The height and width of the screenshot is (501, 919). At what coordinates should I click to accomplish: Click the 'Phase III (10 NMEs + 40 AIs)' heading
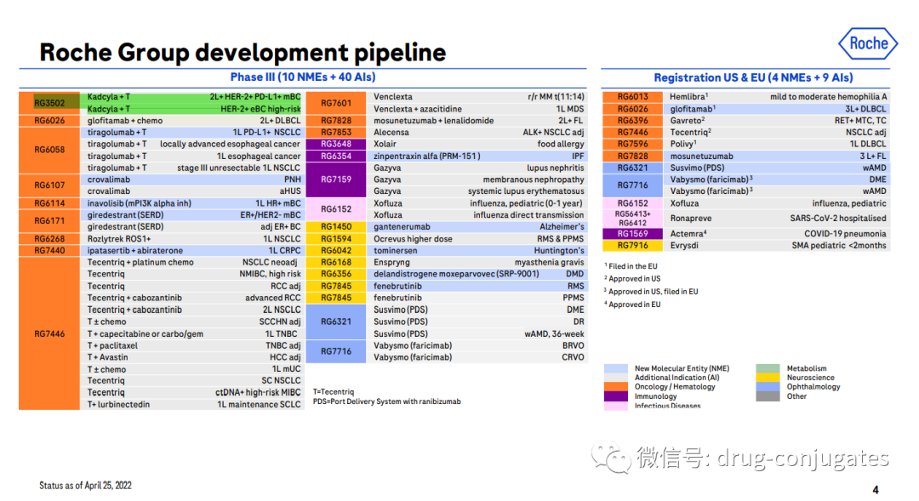tap(302, 77)
